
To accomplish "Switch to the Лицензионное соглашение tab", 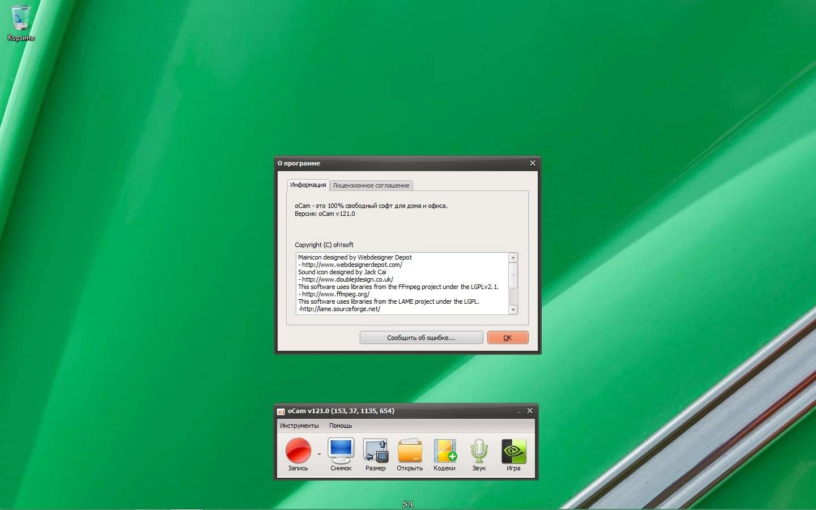I will coord(371,185).
